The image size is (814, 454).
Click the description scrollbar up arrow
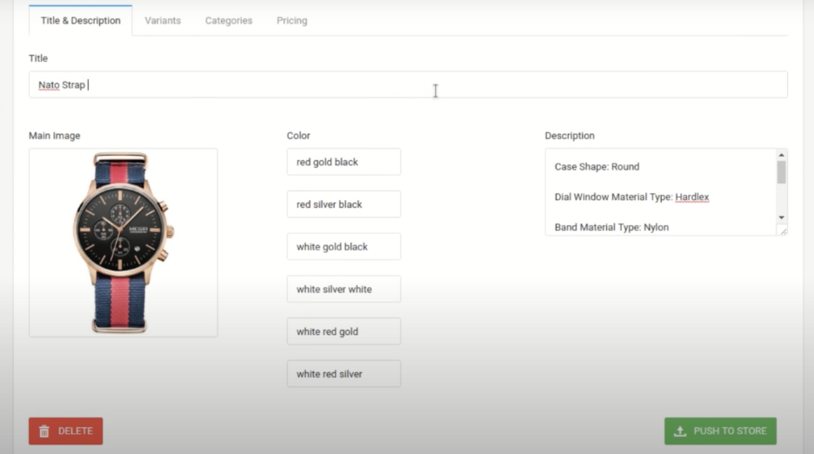(x=781, y=155)
